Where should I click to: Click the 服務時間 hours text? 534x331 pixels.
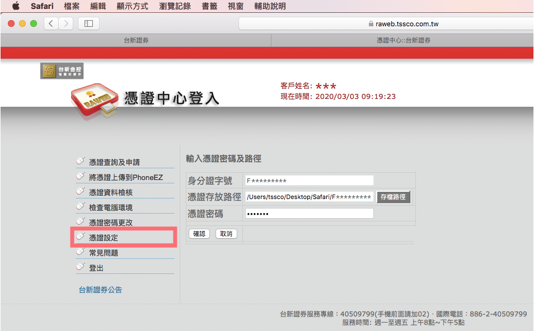click(403, 323)
